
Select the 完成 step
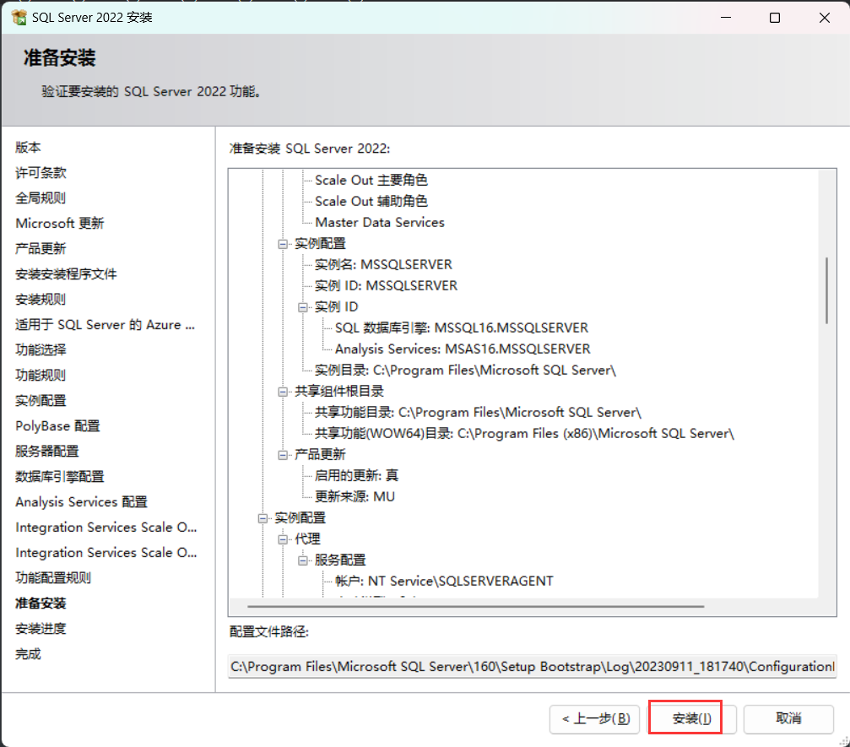[28, 654]
